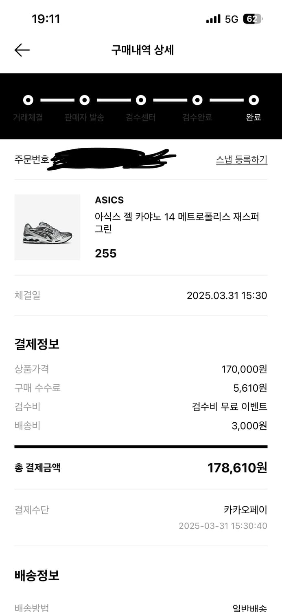Open the 아식스 젤 카야노 14 product title
Viewport: 282px width, 612px height.
tap(177, 222)
